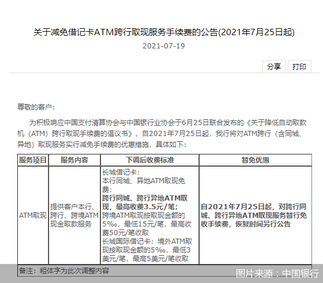Click the 长城借记卡 line in table
This screenshot has height=283, width=323.
[x=121, y=172]
